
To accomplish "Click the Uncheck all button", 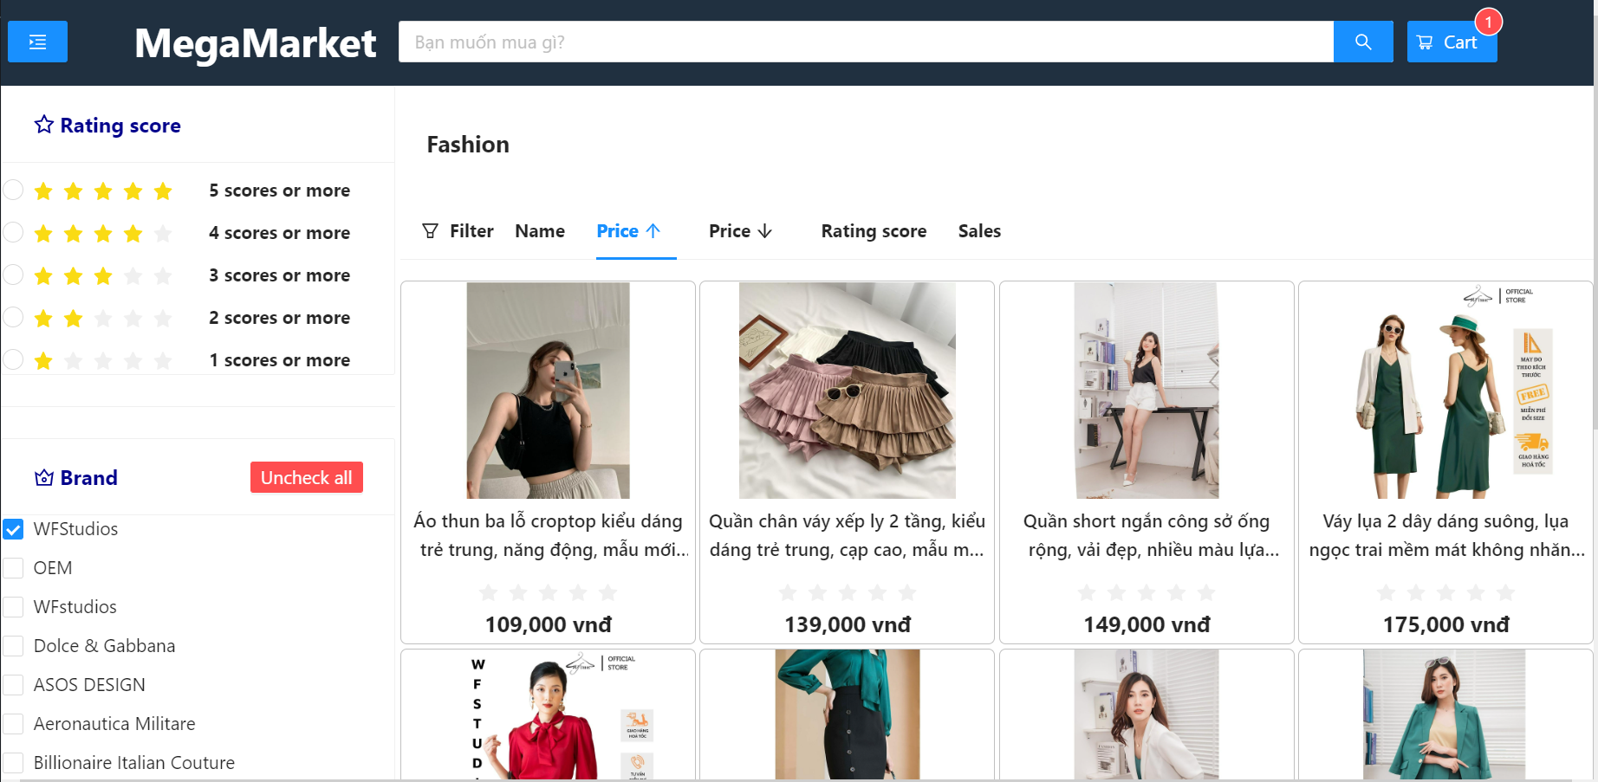I will 306,476.
